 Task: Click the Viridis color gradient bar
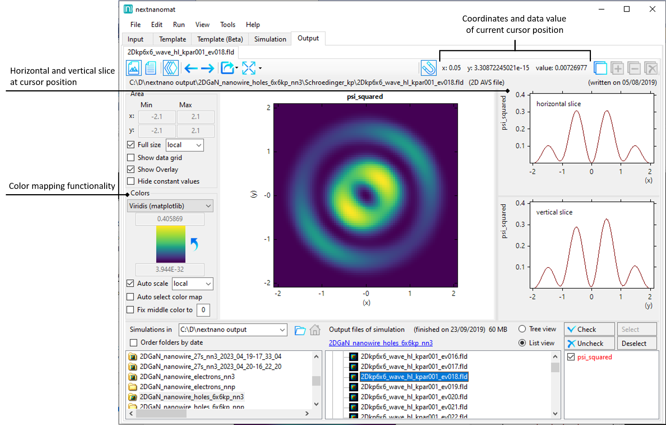[171, 244]
